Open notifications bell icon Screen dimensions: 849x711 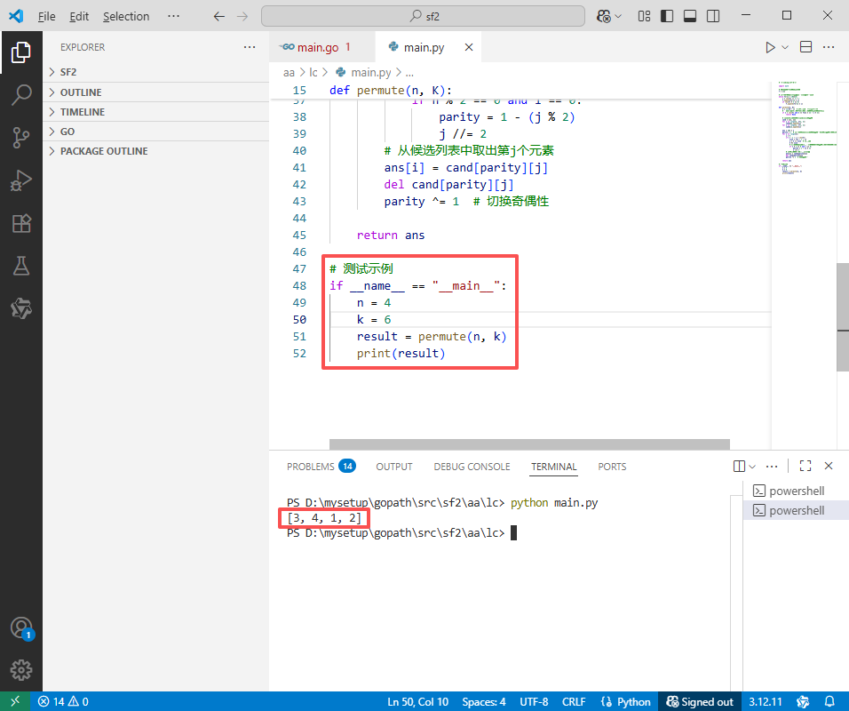tap(829, 702)
